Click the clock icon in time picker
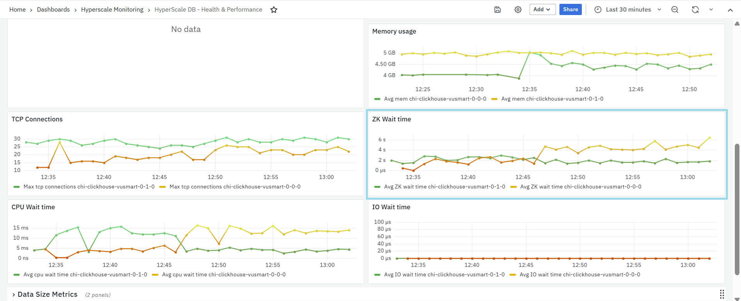 (598, 10)
